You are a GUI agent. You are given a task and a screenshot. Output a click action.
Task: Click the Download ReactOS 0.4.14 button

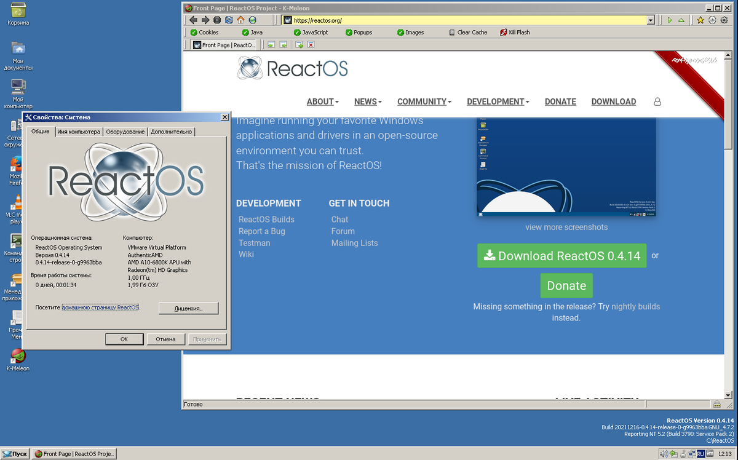(x=561, y=256)
